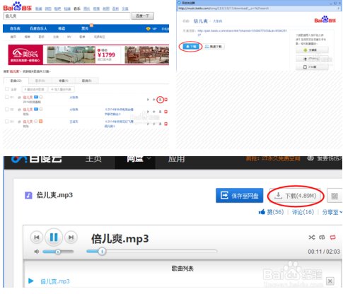Click the red icon on song row 02
The height and width of the screenshot is (294, 343).
pos(166,112)
